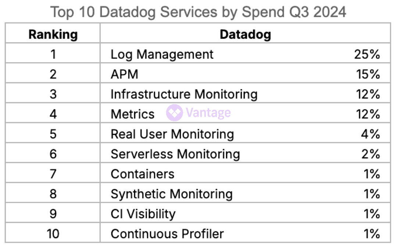397x249 pixels.
Task: Select ranking number 10 cell
Action: [x=53, y=234]
